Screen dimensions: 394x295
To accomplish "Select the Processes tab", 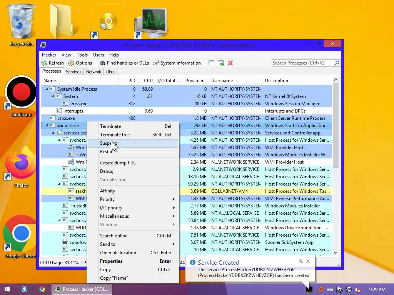I will pos(52,71).
